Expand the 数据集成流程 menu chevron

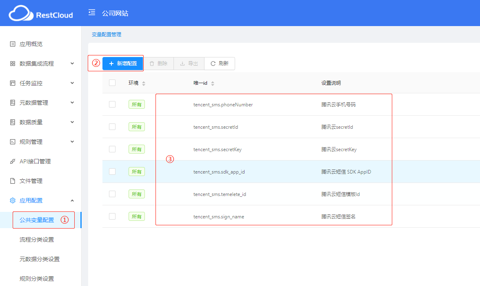coord(72,64)
